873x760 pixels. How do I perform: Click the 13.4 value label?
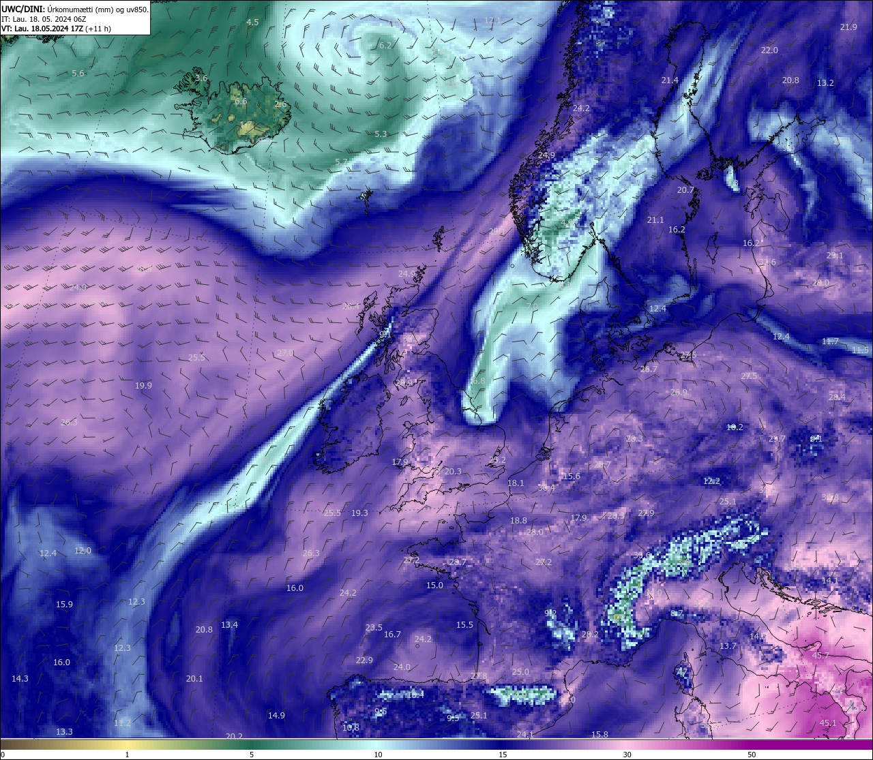[x=229, y=625]
